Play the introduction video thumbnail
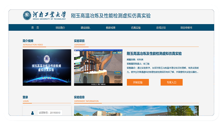Viewport: 223px width, 127px height. pyautogui.click(x=47, y=67)
